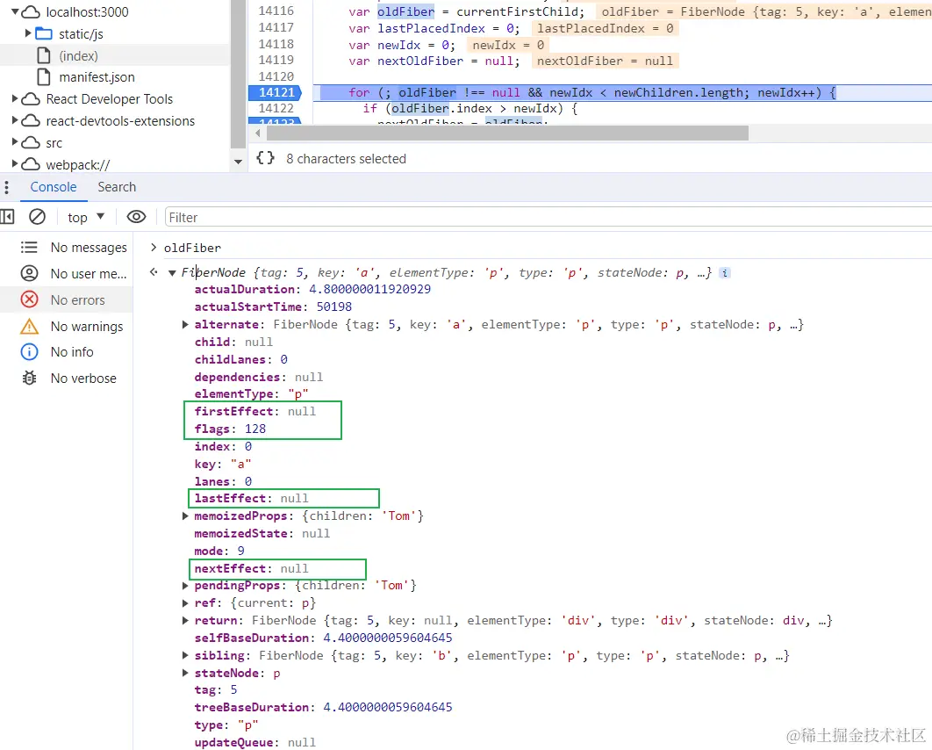
Task: Switch to the Search drawer tab
Action: 117,187
